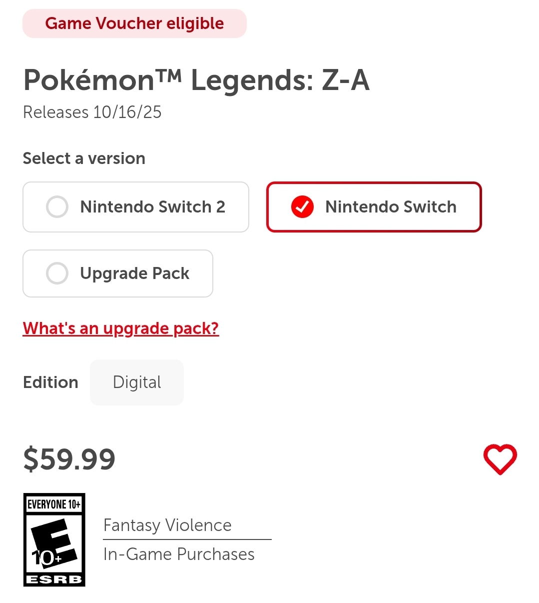Click the red checkmark on Nintendo Switch

pos(302,207)
